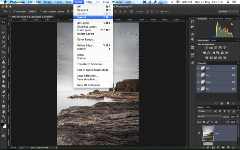
Task: Hide the Red channel visibility eye
Action: pyautogui.click(x=198, y=75)
